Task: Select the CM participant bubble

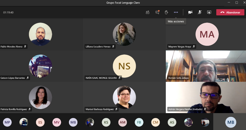Action: pyautogui.click(x=155, y=122)
